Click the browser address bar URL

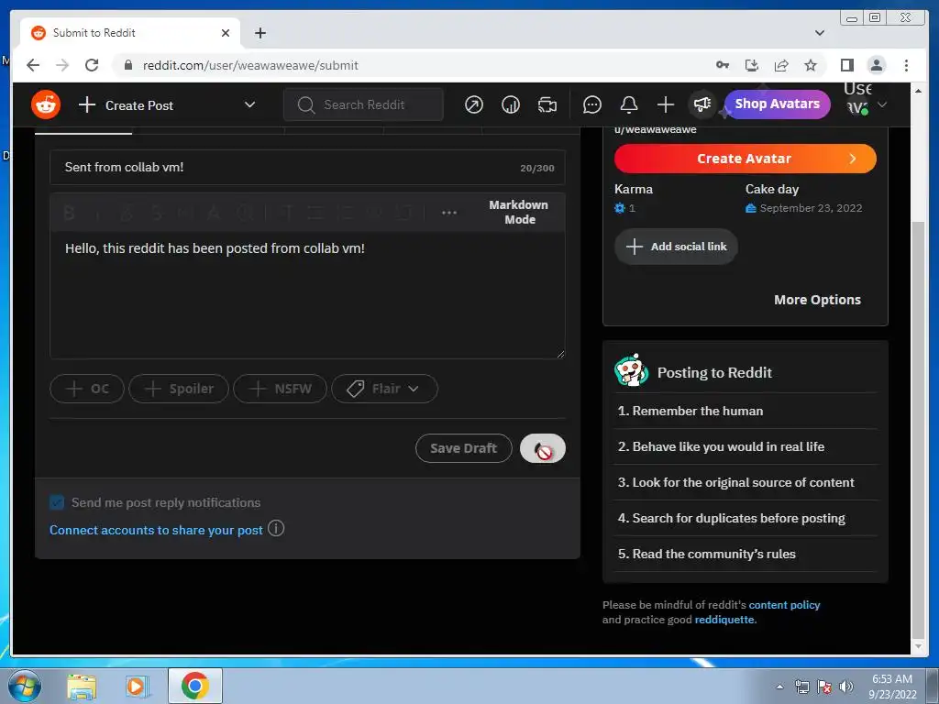point(250,65)
